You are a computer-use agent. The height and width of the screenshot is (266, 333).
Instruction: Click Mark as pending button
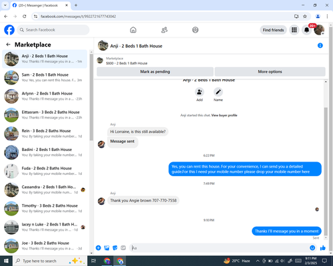click(155, 72)
